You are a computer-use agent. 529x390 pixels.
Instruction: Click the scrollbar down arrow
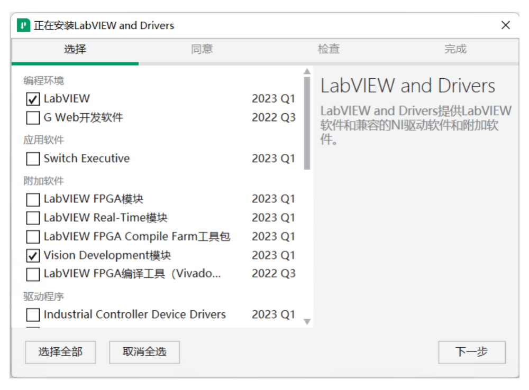(307, 322)
